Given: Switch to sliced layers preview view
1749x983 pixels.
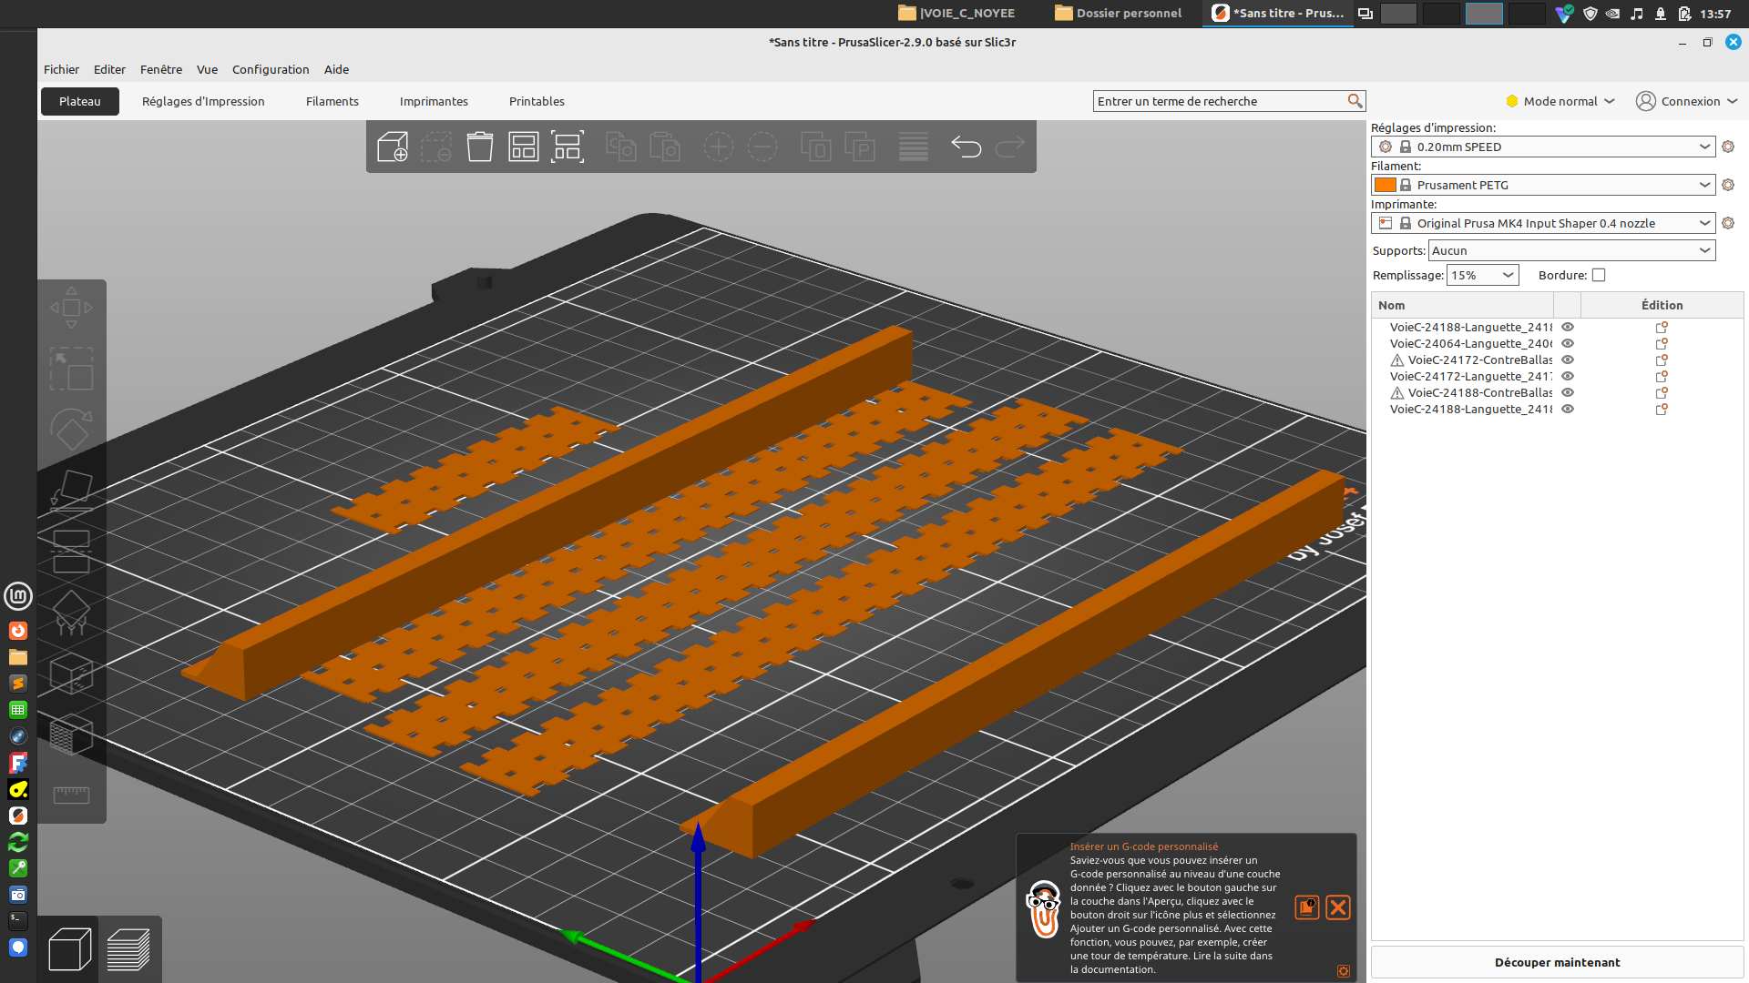Looking at the screenshot, I should pyautogui.click(x=128, y=949).
